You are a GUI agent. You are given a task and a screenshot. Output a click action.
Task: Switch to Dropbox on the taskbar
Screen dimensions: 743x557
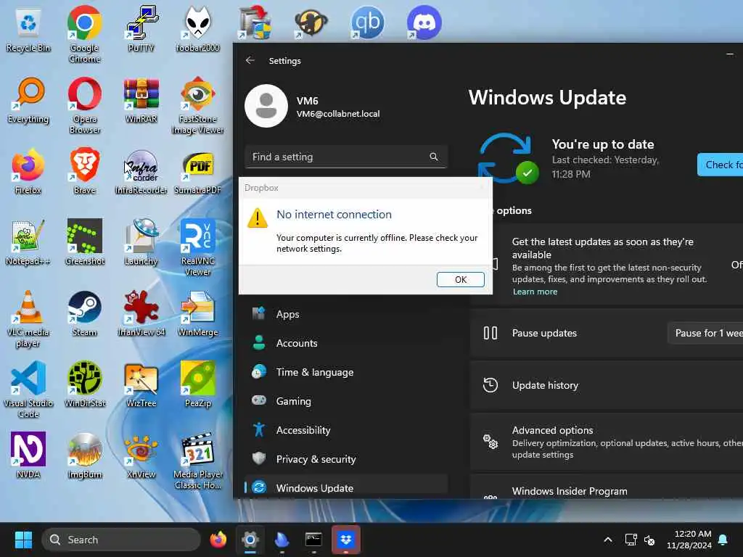(346, 540)
